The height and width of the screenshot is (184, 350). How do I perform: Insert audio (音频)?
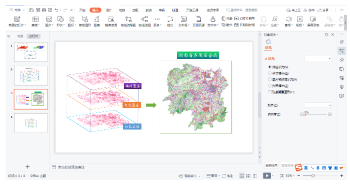click(288, 21)
